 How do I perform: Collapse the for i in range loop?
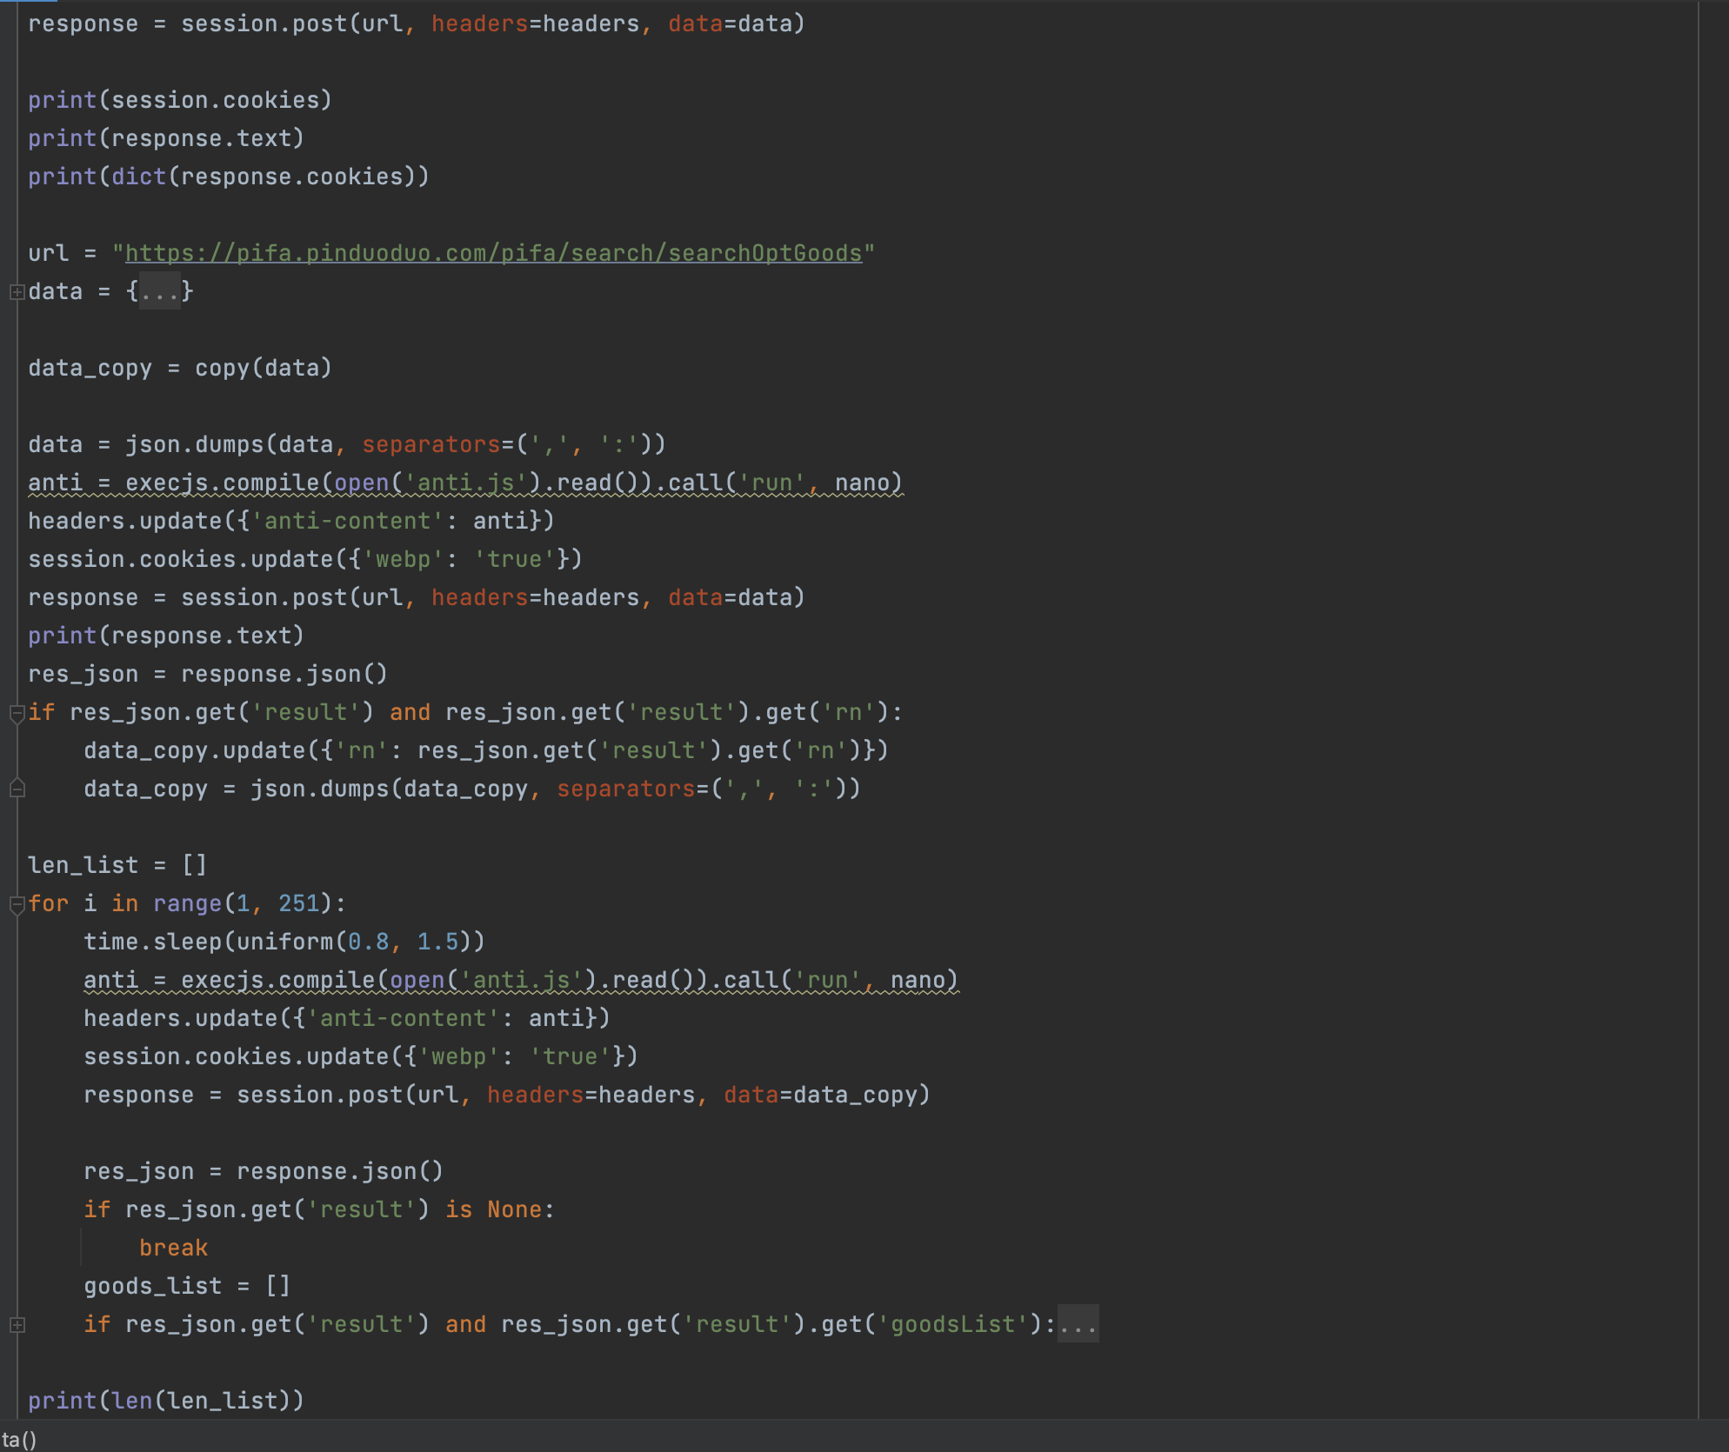click(17, 905)
